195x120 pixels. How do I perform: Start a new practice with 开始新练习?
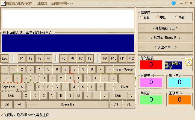[x=166, y=28]
